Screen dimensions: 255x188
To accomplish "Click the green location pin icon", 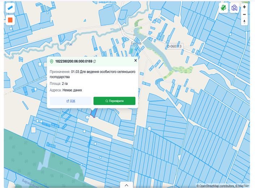I will coord(52,61).
